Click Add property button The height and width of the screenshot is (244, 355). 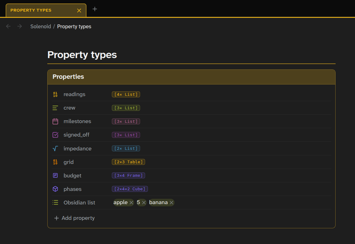(x=75, y=218)
